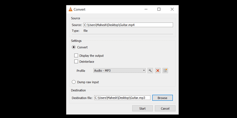237x118 pixels.
Task: Click into Destination file field with Guitar.mp3
Action: coord(122,98)
